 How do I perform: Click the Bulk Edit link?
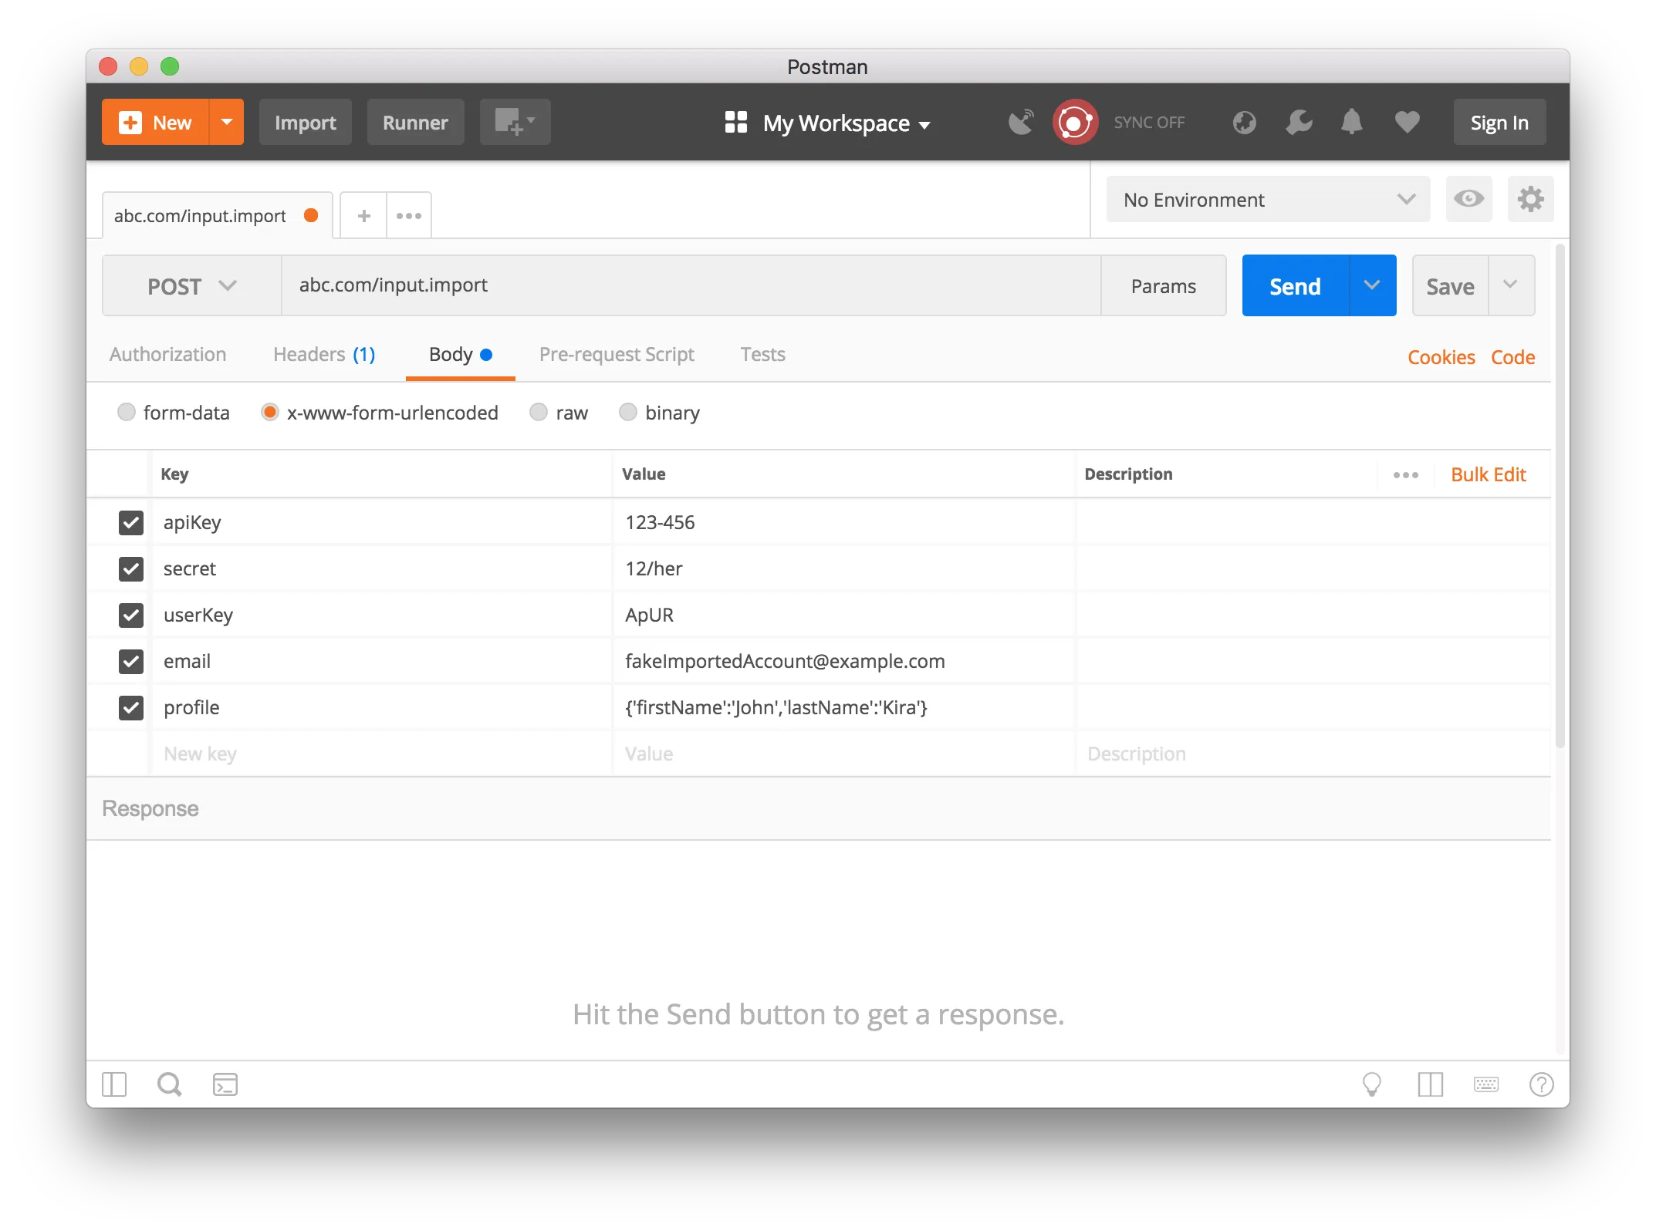pos(1488,475)
